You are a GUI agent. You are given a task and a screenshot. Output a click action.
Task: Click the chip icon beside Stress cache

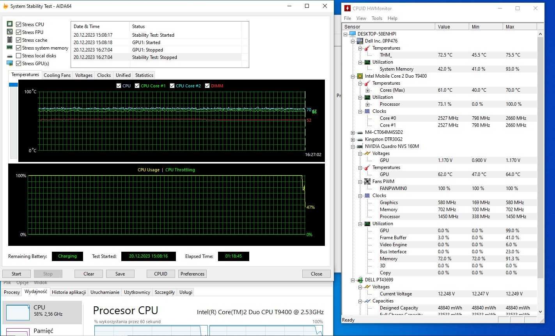pyautogui.click(x=10, y=40)
